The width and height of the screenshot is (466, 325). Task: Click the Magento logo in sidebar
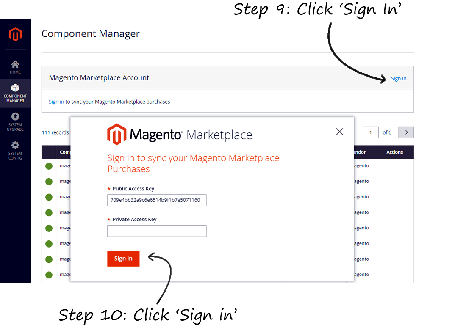tap(15, 34)
